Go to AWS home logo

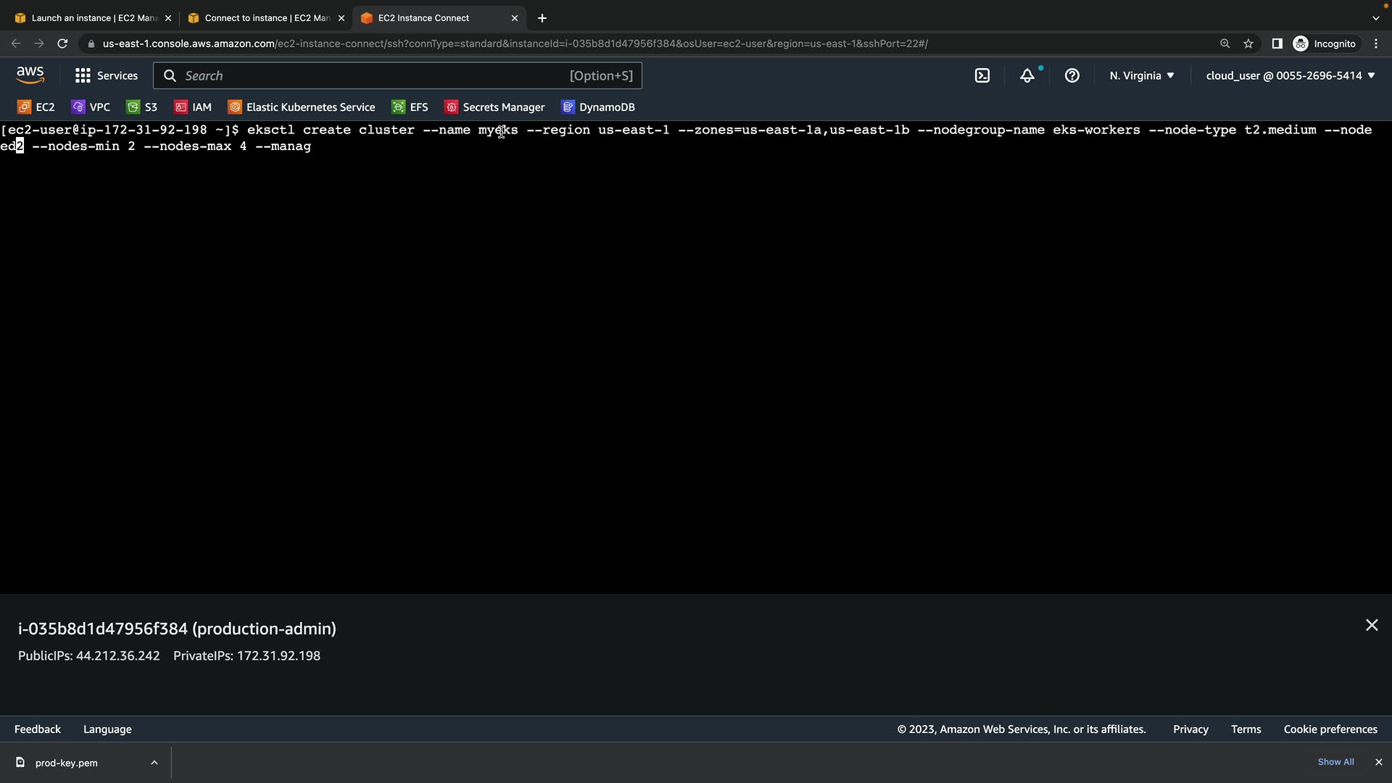pos(30,75)
